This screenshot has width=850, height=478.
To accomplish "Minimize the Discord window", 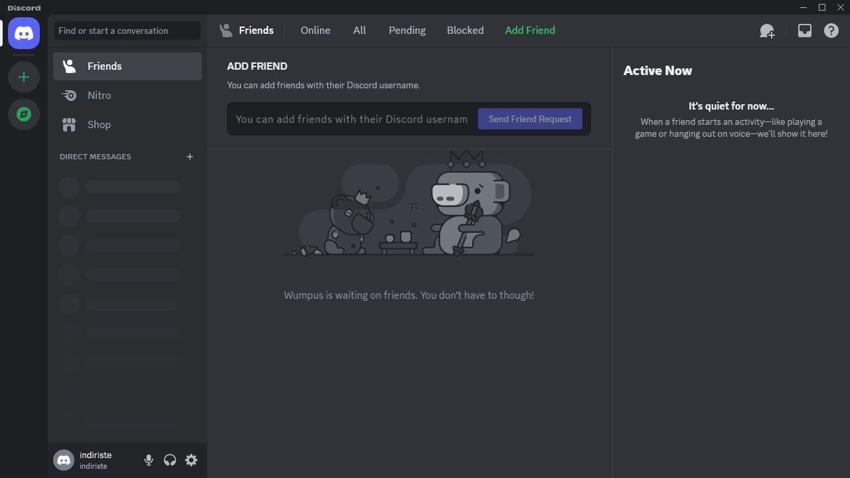I will pyautogui.click(x=804, y=7).
